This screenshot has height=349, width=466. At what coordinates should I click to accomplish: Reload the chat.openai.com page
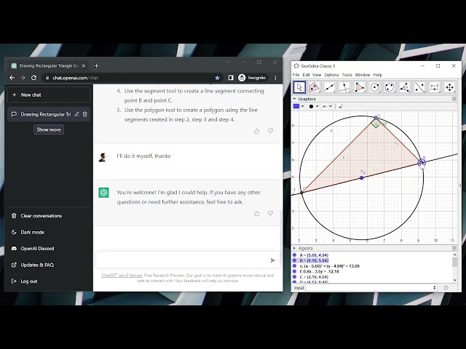(x=34, y=78)
